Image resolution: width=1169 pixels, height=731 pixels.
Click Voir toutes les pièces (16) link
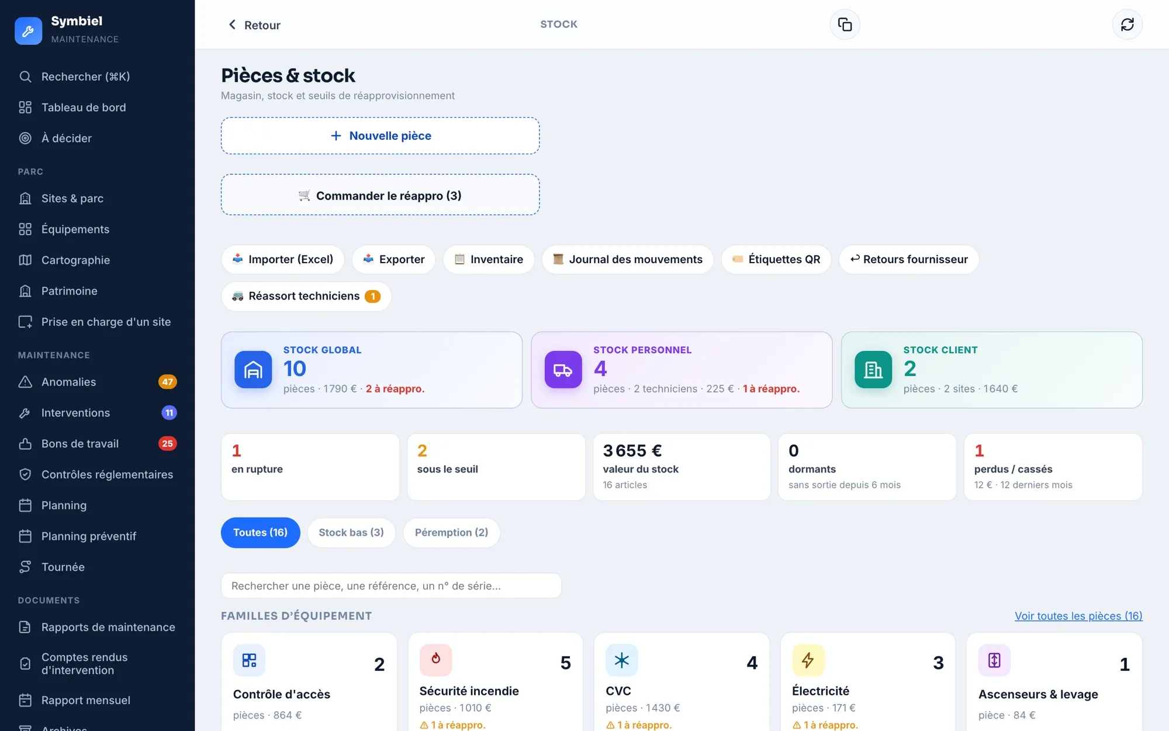click(x=1078, y=616)
